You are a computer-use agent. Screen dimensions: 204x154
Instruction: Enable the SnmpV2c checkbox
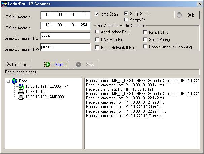point(126,20)
